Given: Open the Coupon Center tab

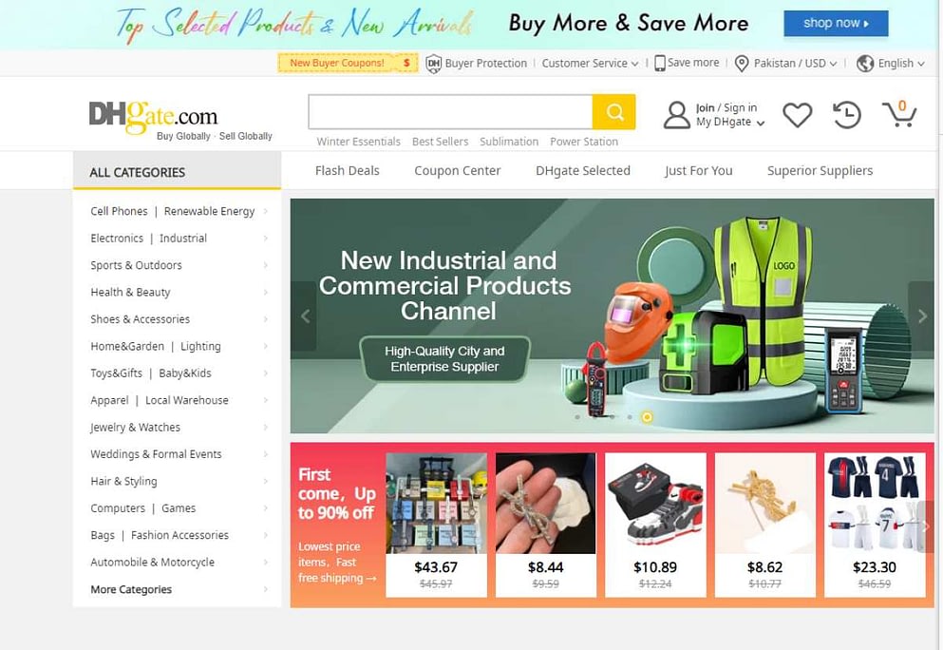Looking at the screenshot, I should (457, 171).
